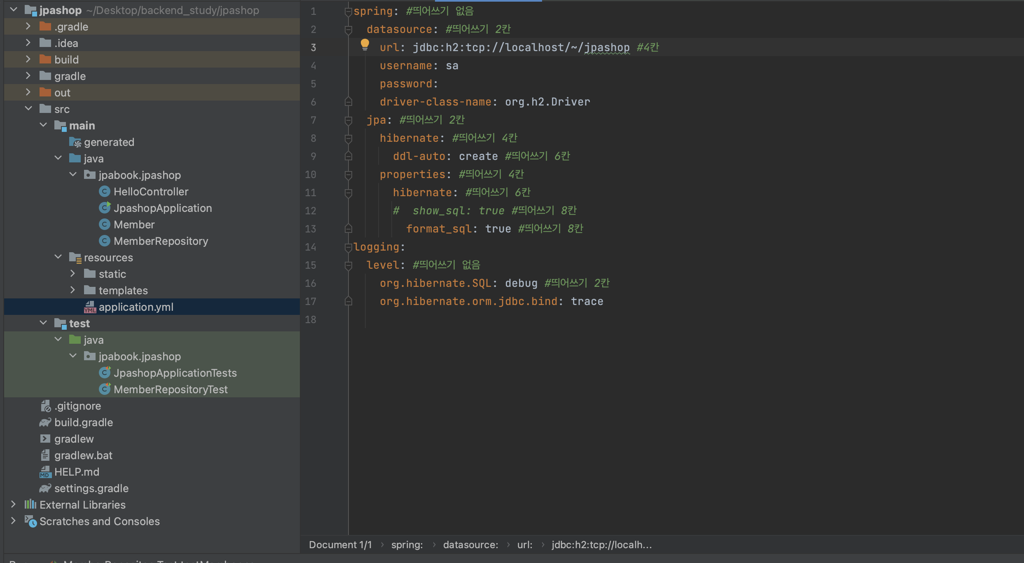Click spring: breadcrumb item
The width and height of the screenshot is (1024, 563).
[407, 545]
